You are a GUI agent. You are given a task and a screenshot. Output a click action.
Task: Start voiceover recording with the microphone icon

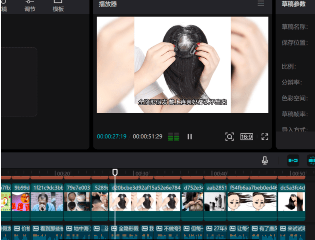point(265,161)
